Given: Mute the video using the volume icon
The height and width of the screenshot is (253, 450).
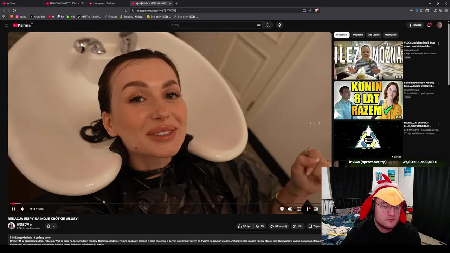Looking at the screenshot, I should point(22,209).
